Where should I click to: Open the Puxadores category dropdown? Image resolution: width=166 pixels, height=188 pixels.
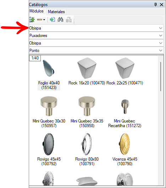[96, 36]
